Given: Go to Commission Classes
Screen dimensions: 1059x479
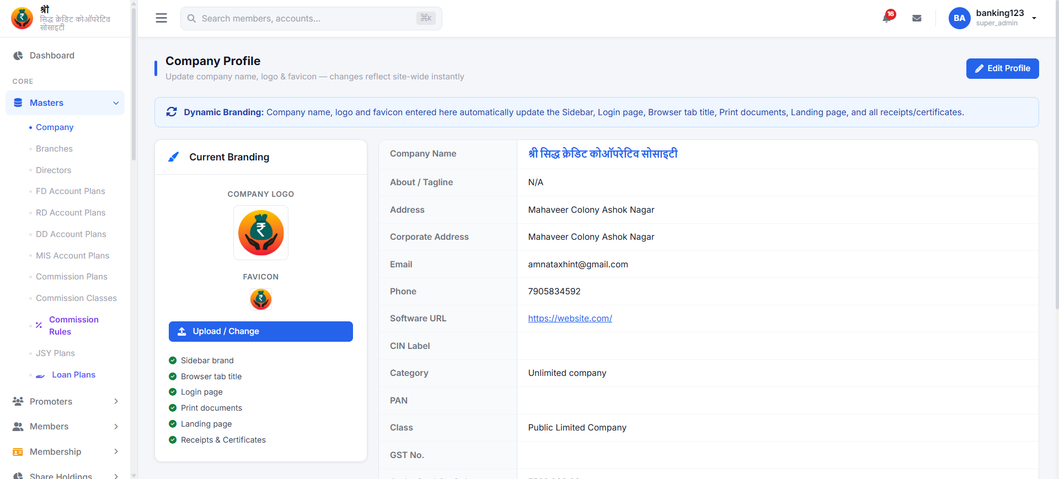Looking at the screenshot, I should (x=76, y=298).
